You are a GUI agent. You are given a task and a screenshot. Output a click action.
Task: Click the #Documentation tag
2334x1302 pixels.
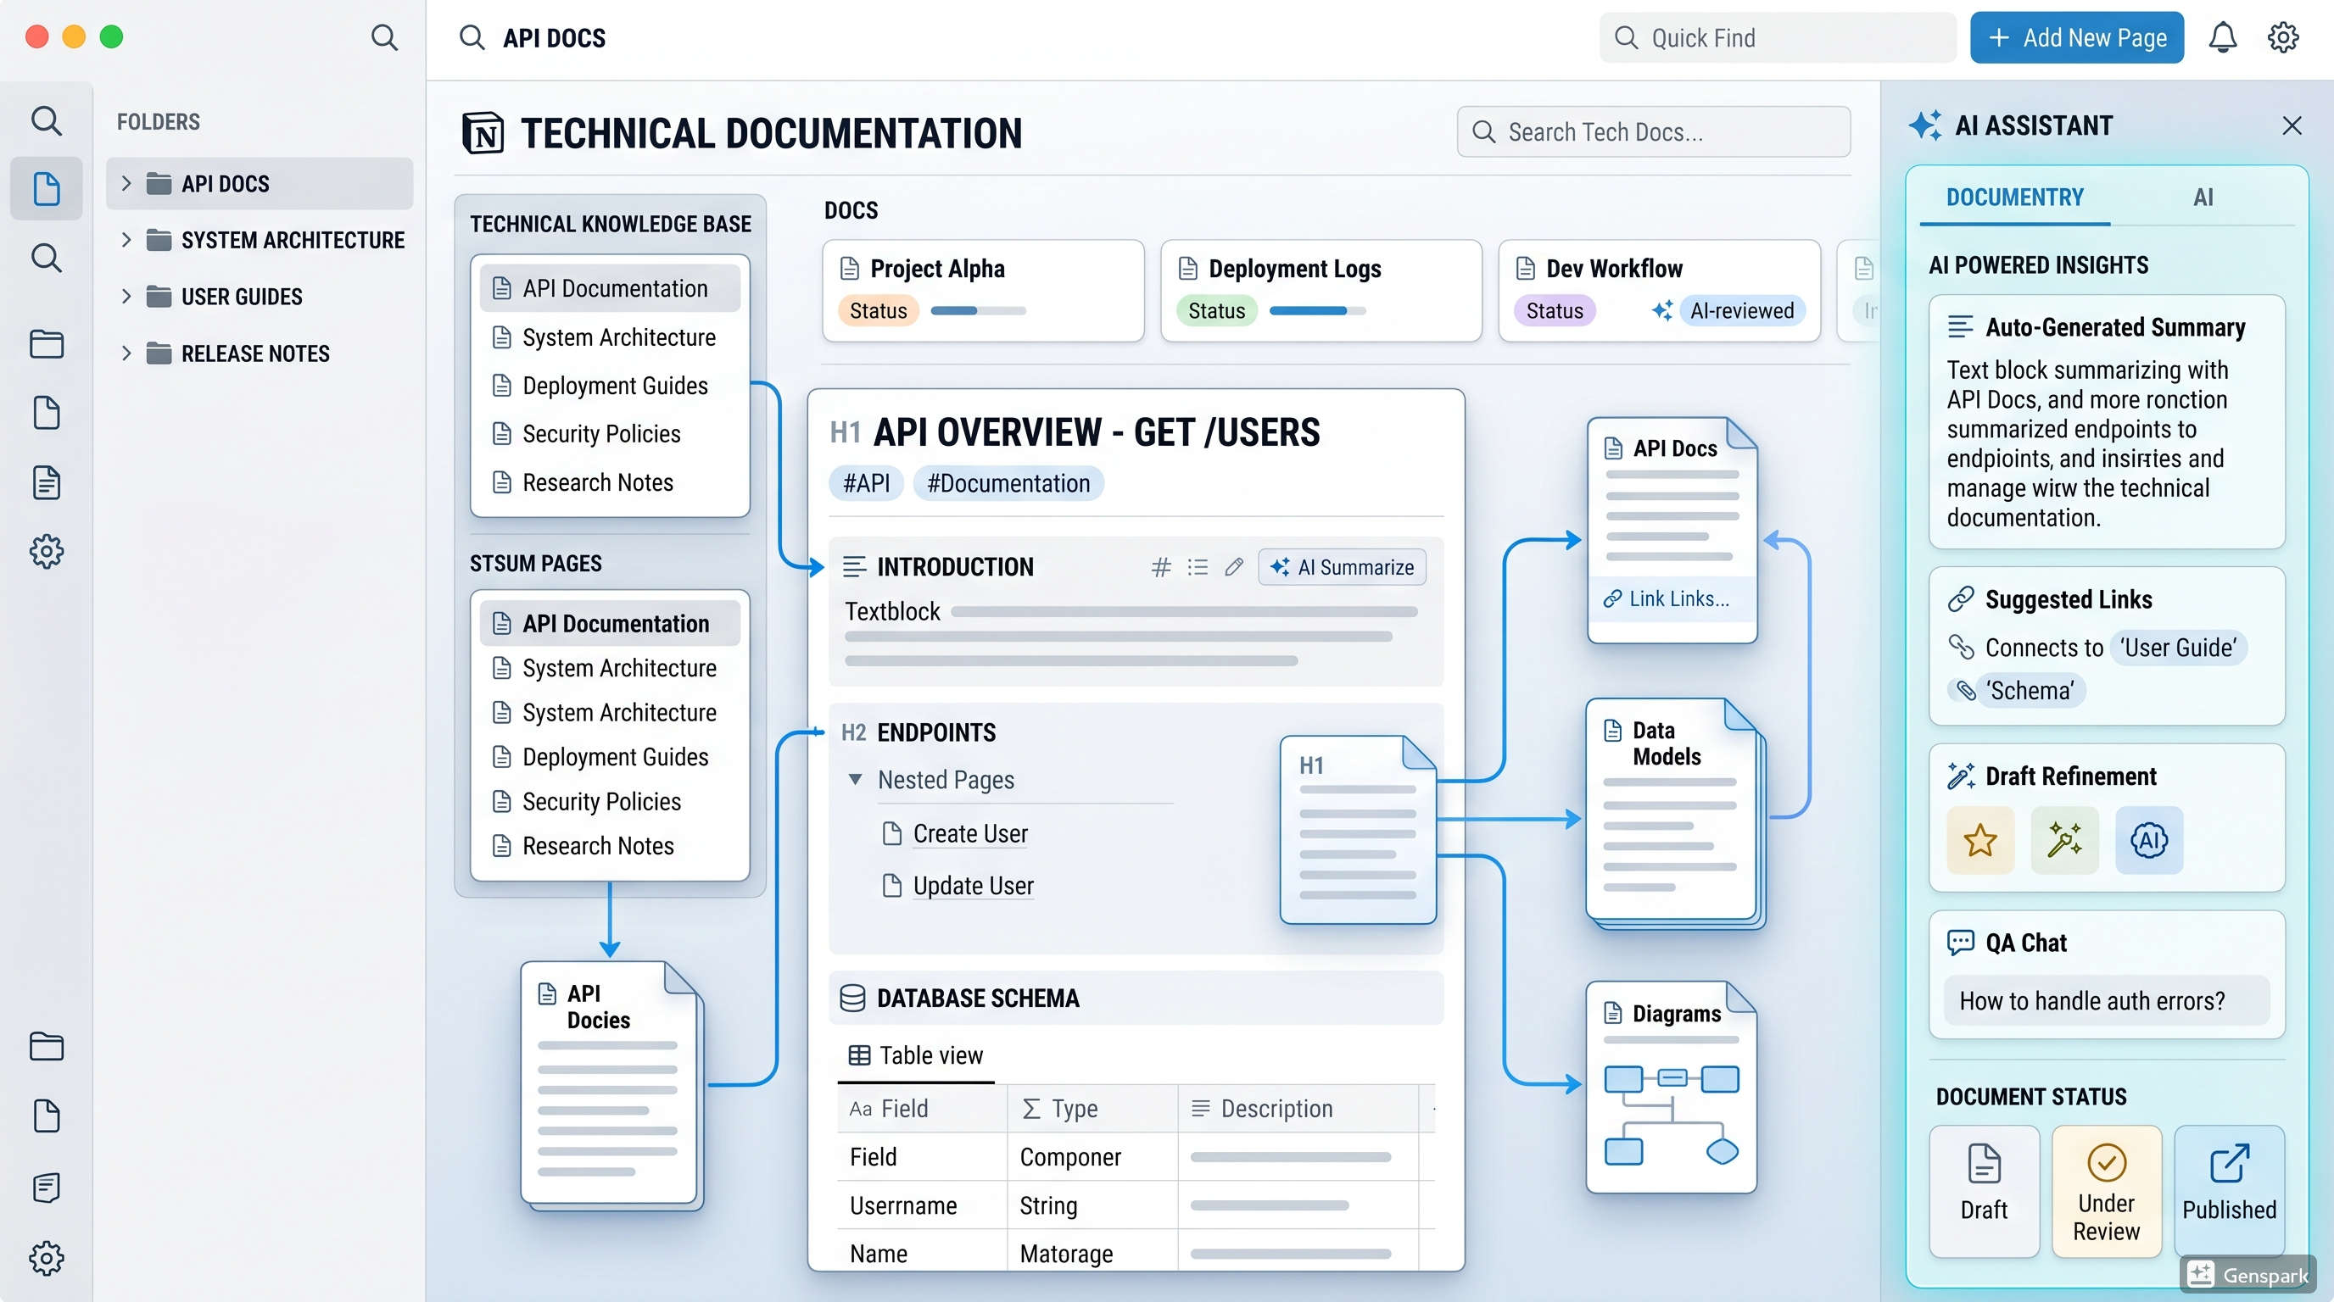[x=1008, y=483]
